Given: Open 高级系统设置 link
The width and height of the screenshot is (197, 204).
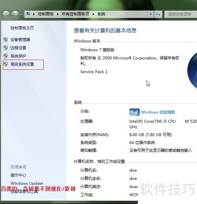Looking at the screenshot, I should 22,64.
